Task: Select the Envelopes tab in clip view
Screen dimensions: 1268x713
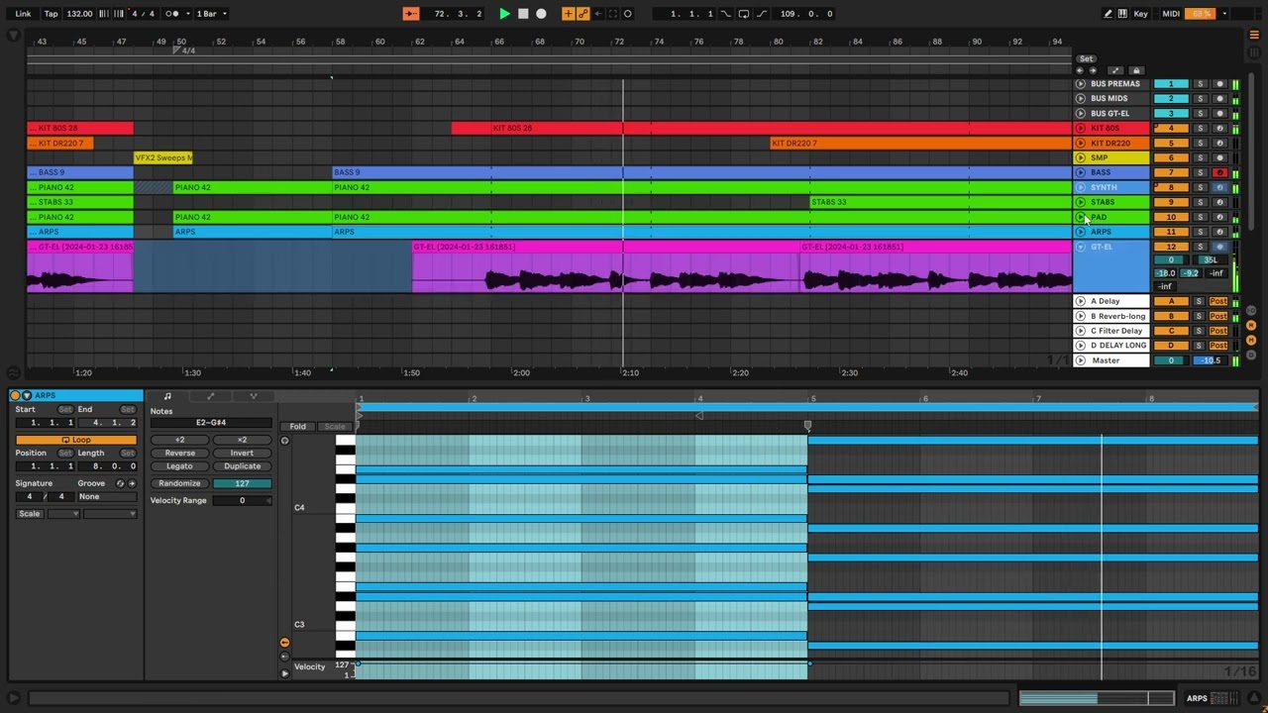Action: [210, 396]
